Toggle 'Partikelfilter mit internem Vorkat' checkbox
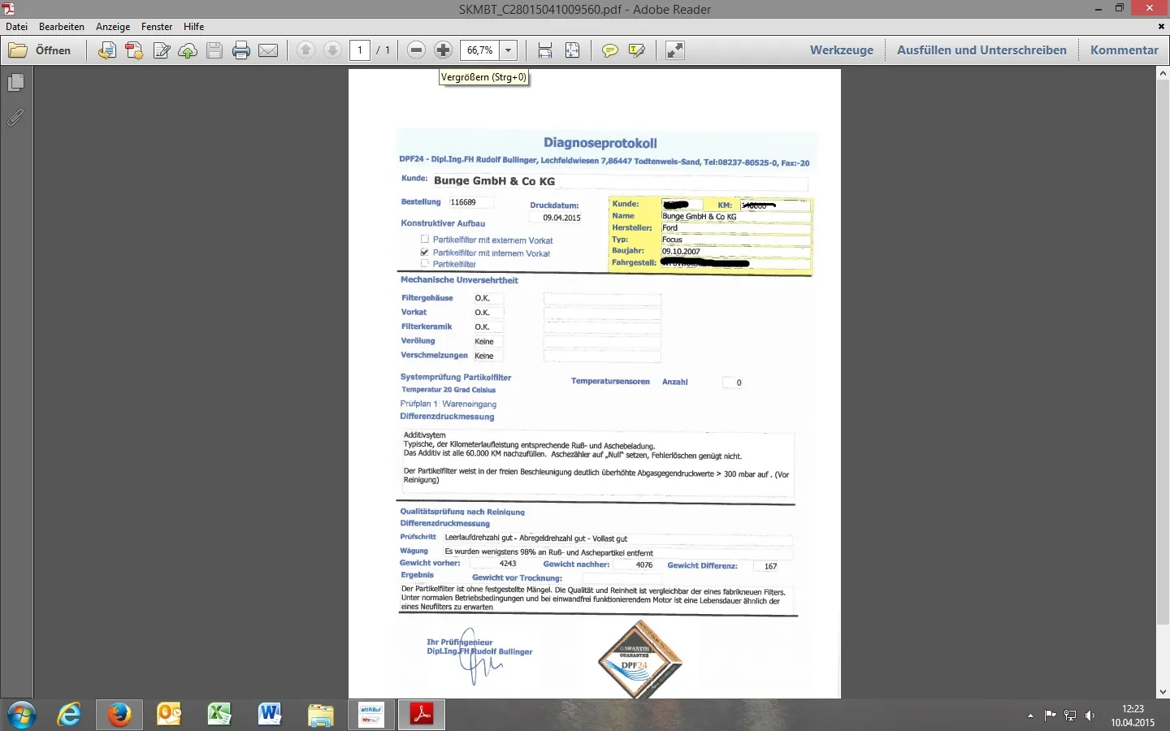 pyautogui.click(x=424, y=253)
